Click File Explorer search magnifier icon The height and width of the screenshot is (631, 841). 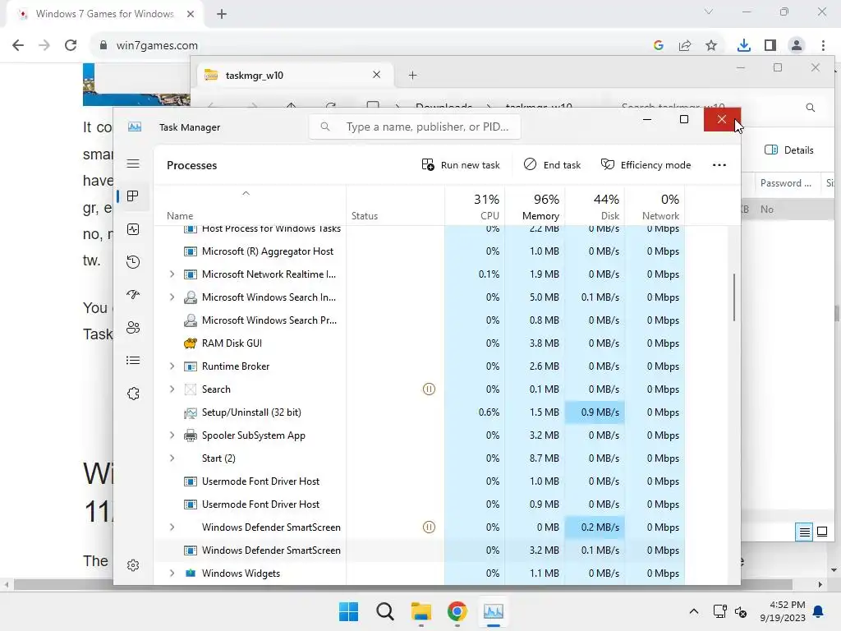pyautogui.click(x=811, y=108)
